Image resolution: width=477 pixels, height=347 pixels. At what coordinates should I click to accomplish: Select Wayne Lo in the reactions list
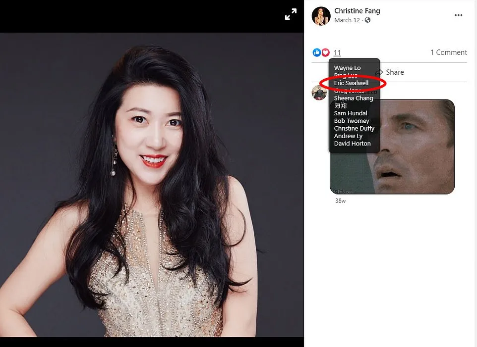tap(347, 68)
